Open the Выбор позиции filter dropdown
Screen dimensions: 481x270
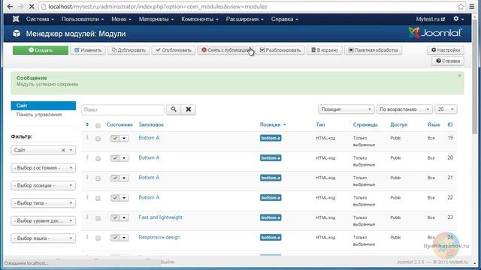pos(44,185)
